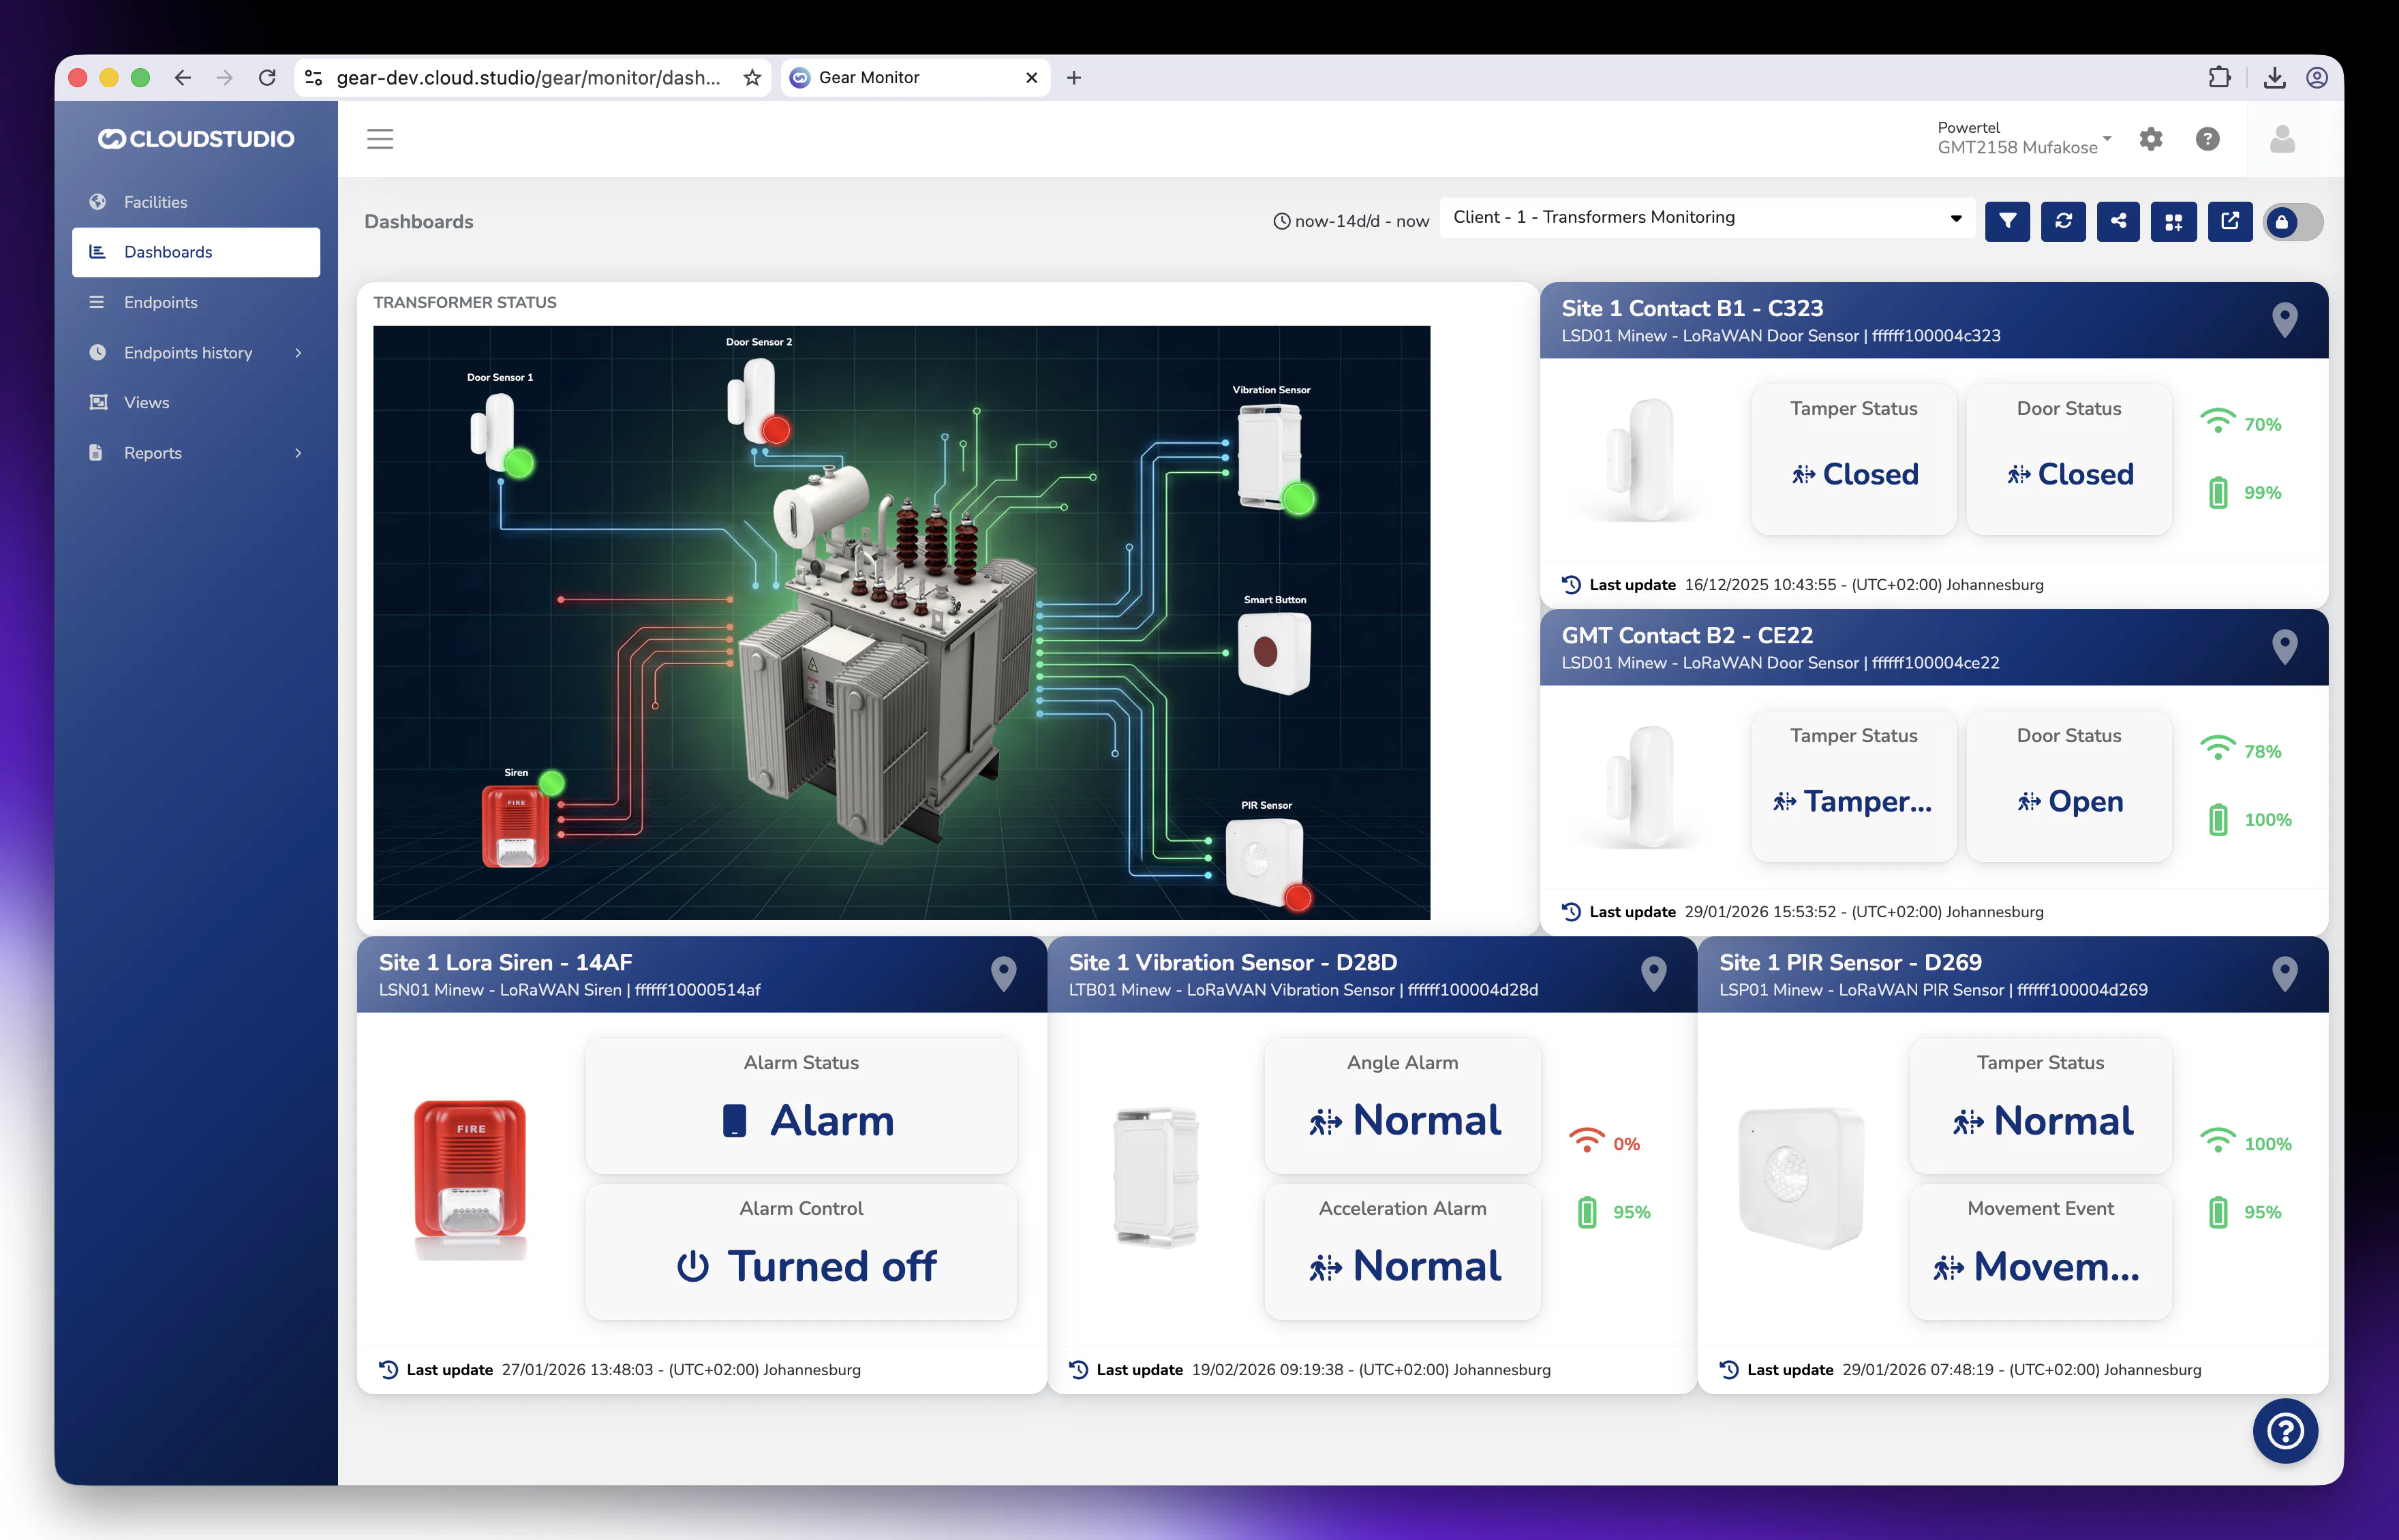Open the floating help button at bottom right
2399x1540 pixels.
click(x=2286, y=1431)
